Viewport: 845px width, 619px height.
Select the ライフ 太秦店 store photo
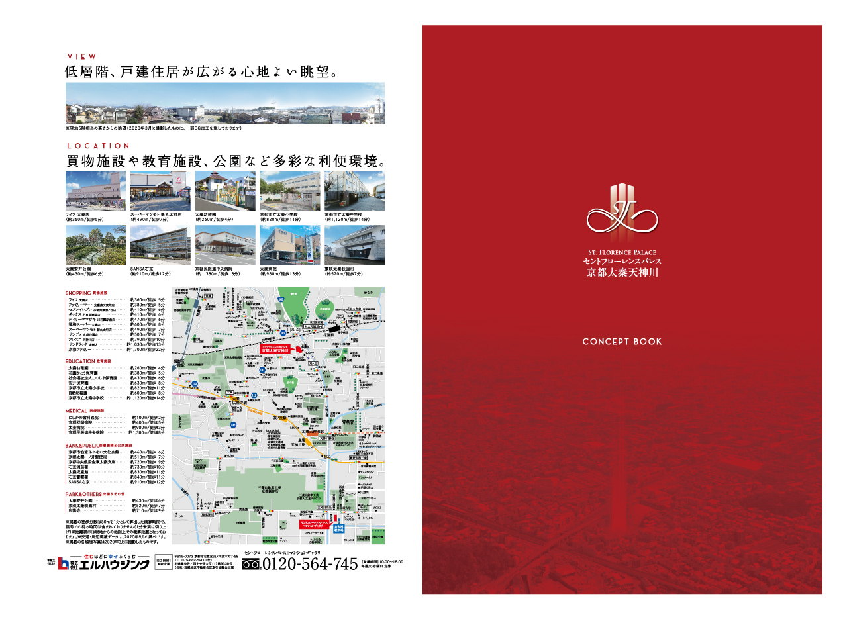tap(95, 191)
